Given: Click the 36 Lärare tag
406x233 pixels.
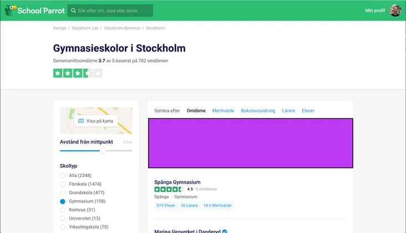Looking at the screenshot, I should coord(189,205).
